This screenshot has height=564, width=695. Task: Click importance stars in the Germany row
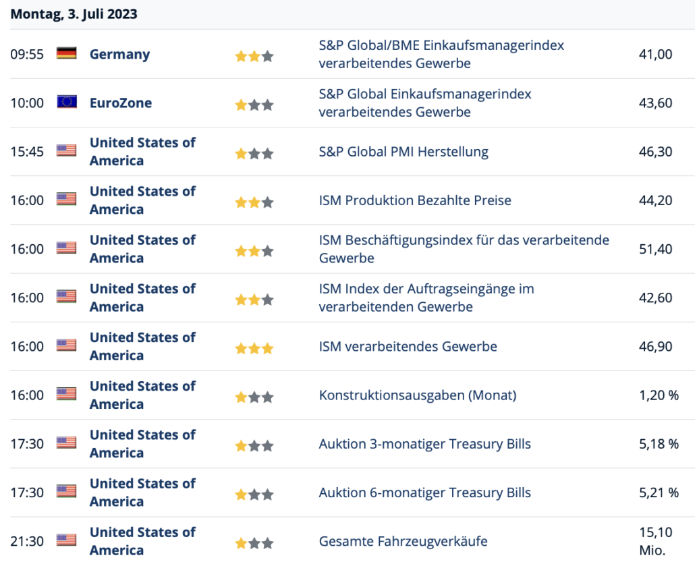254,56
